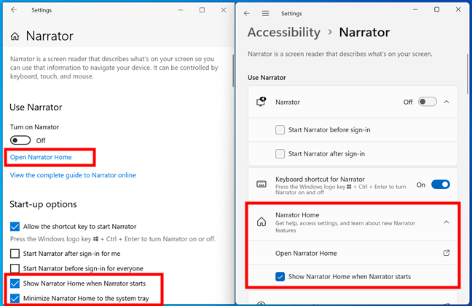Screen dimensions: 472x306
Task: Uncheck Show Narrator Home in left window
Action: tap(15, 283)
